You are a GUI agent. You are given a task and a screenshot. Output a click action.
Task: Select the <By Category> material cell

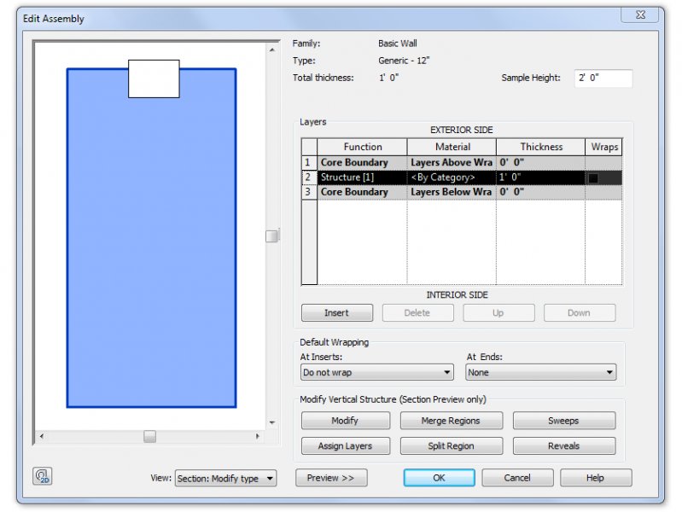[452, 177]
